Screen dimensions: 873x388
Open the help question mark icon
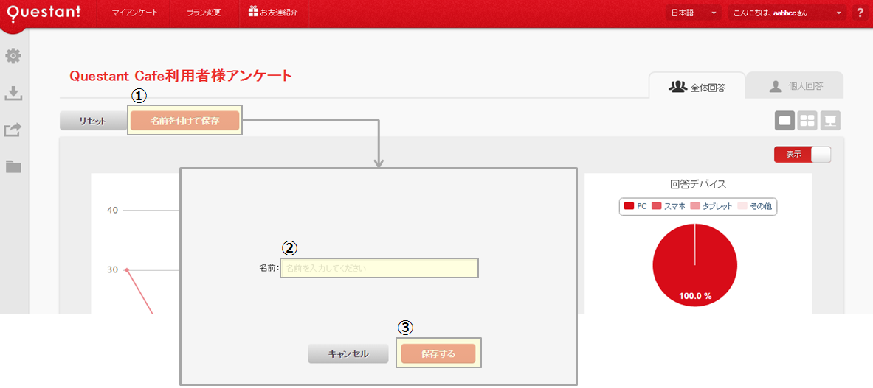860,13
